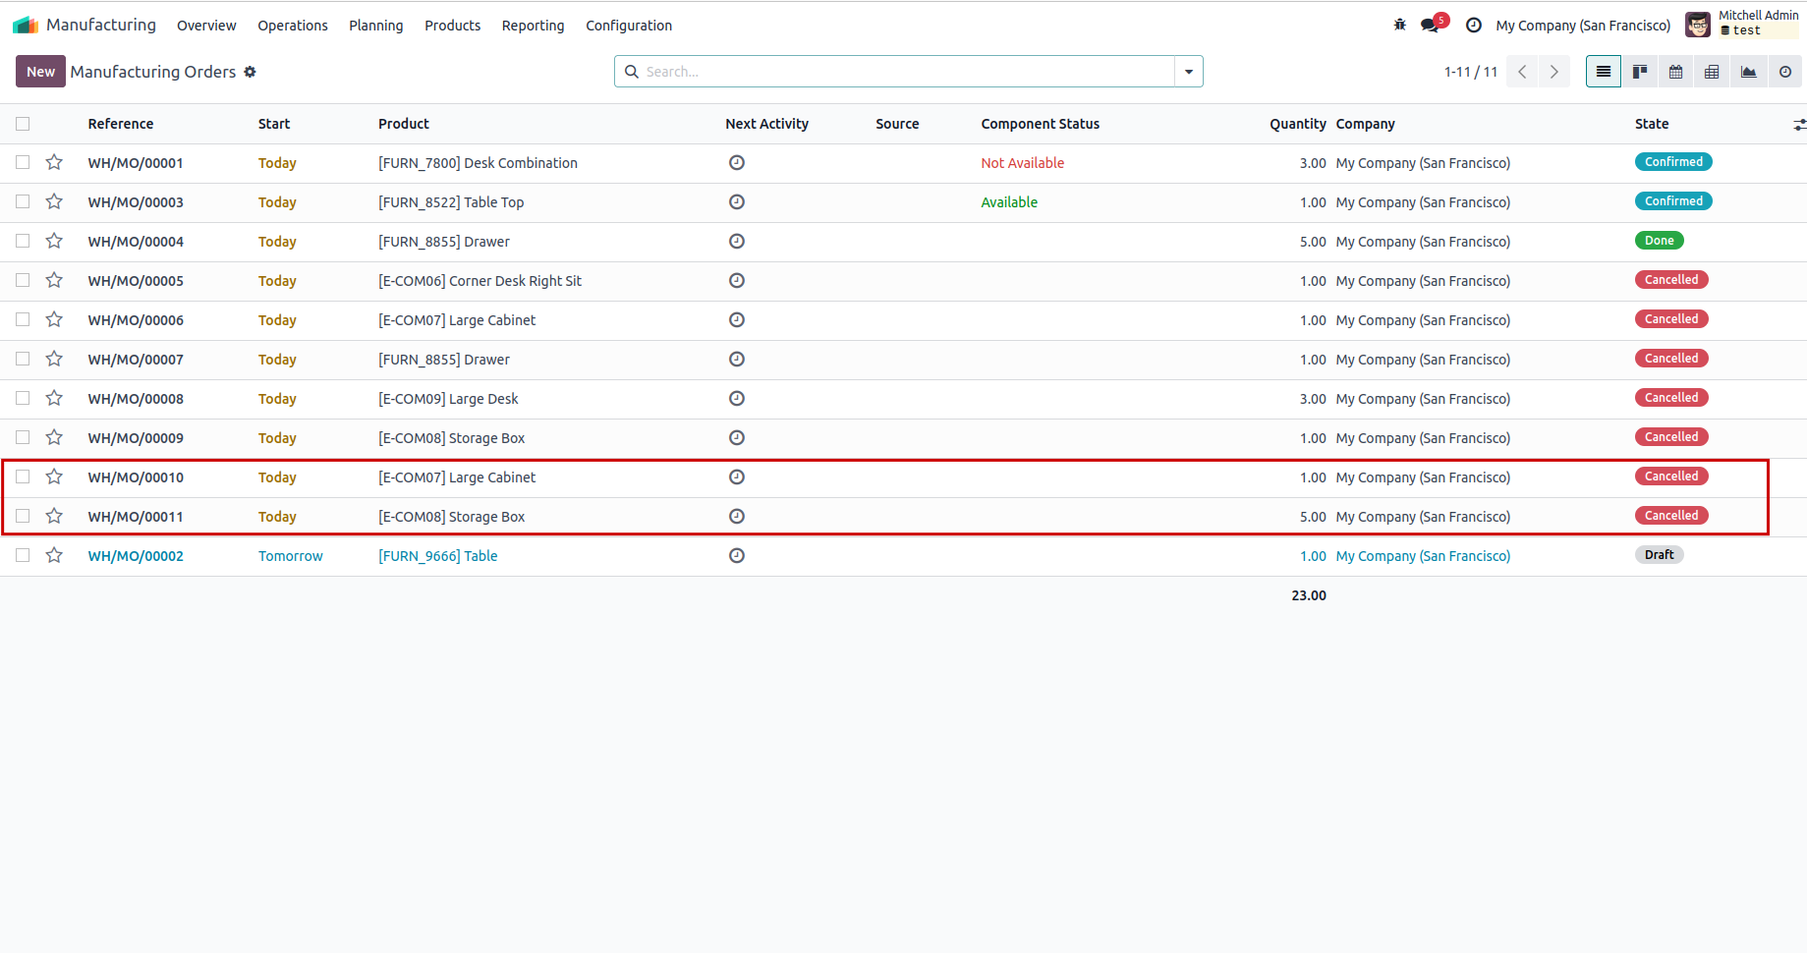Star the WH/MO/00001 order as favorite
1807x953 pixels.
(x=54, y=162)
